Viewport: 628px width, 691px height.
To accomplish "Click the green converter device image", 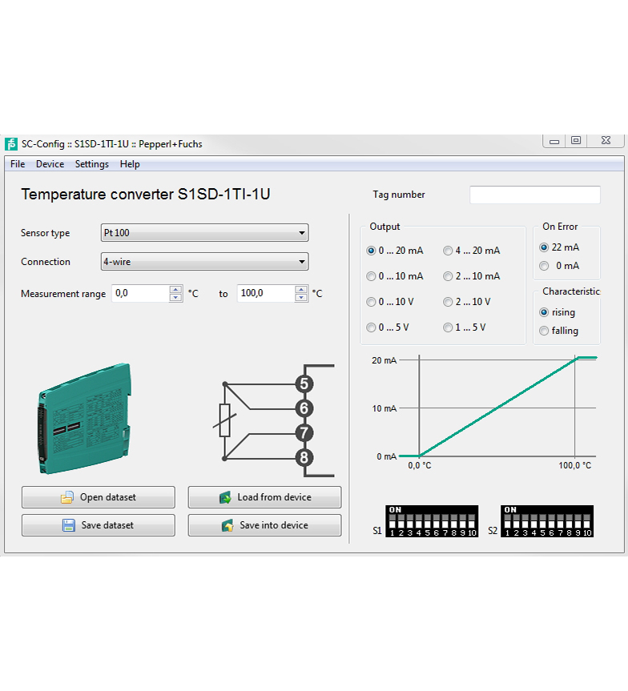I will pyautogui.click(x=85, y=418).
